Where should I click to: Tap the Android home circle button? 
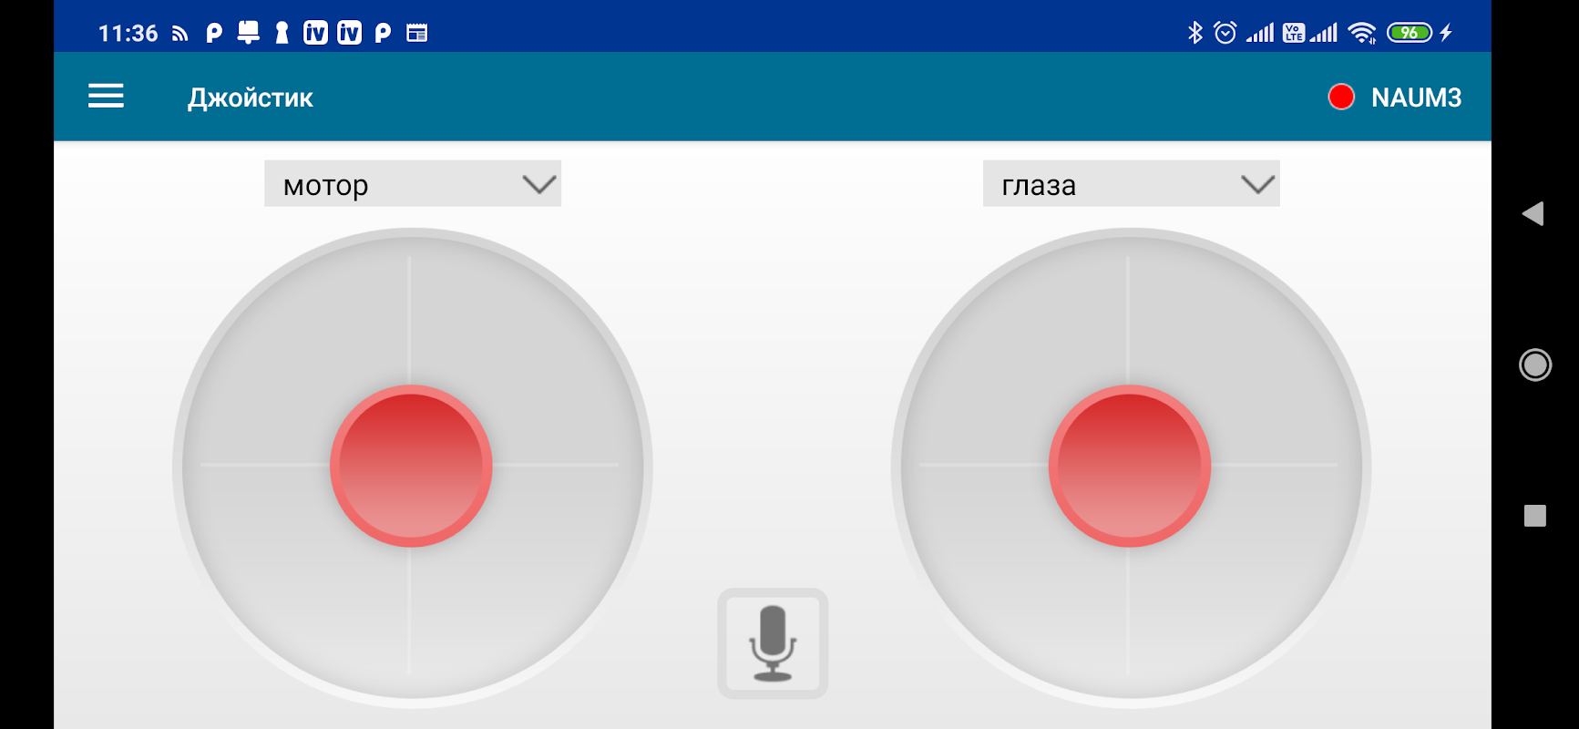[x=1535, y=364]
